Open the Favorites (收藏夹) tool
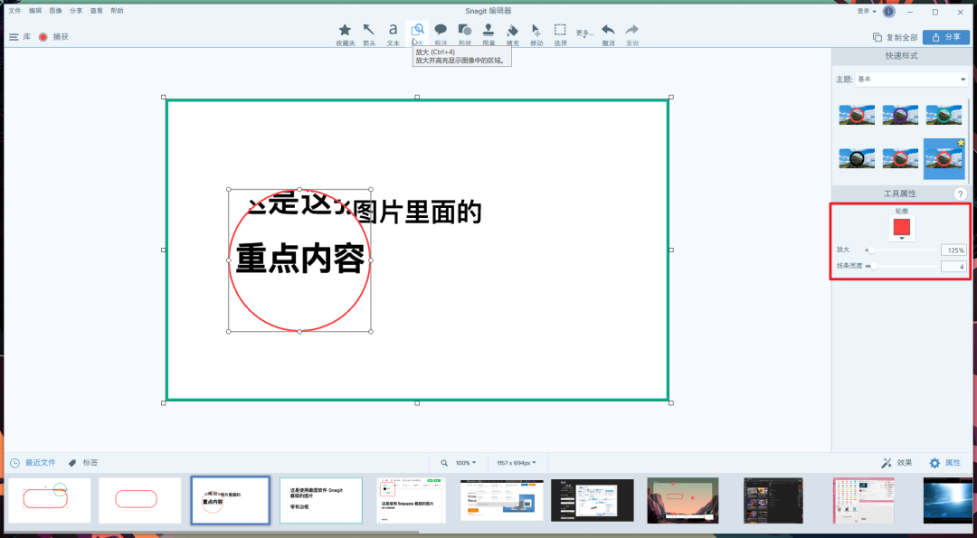This screenshot has height=538, width=977. click(345, 33)
